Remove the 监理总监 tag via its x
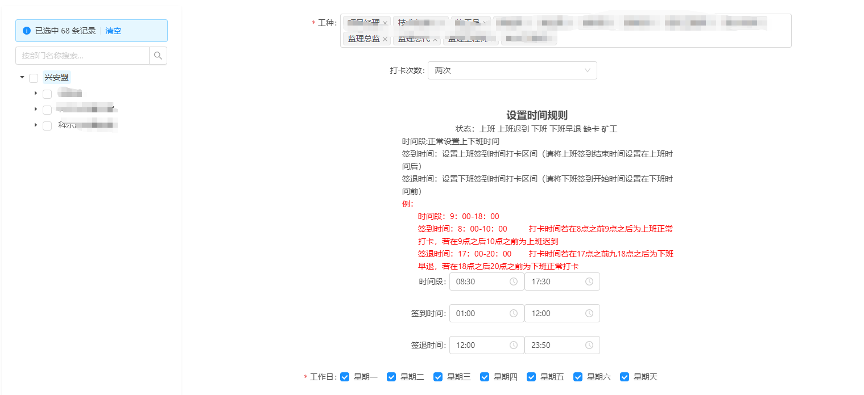 click(x=385, y=39)
